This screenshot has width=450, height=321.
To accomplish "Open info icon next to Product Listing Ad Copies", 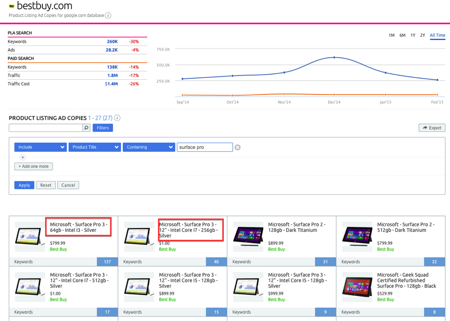I will click(117, 118).
